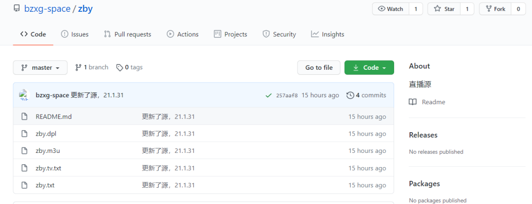Open the watchers count of 1
The height and width of the screenshot is (204, 532).
[x=416, y=9]
